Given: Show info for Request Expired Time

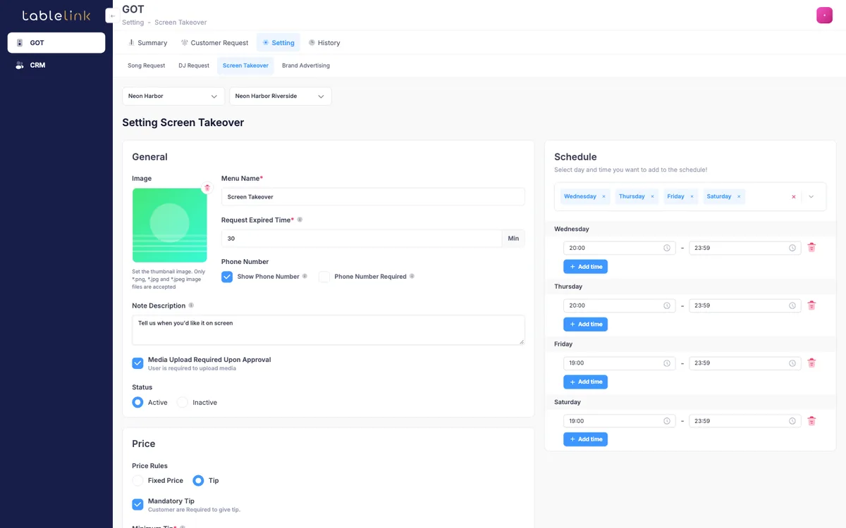Looking at the screenshot, I should click(x=300, y=220).
